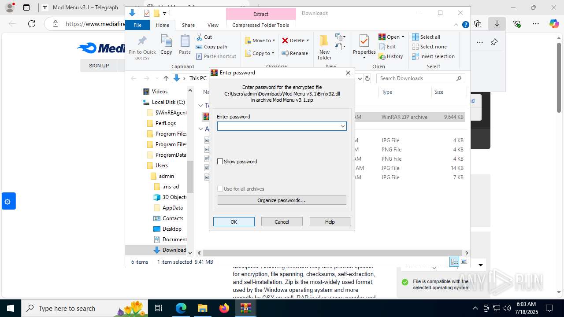The height and width of the screenshot is (317, 564).
Task: Click the taskbar search box
Action: (85, 308)
